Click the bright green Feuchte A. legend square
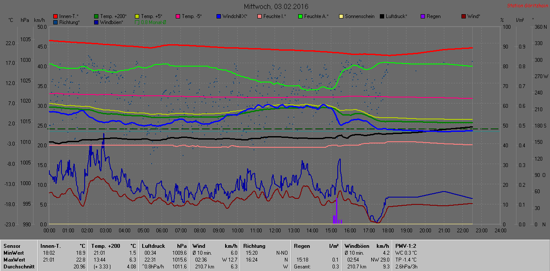 point(300,16)
